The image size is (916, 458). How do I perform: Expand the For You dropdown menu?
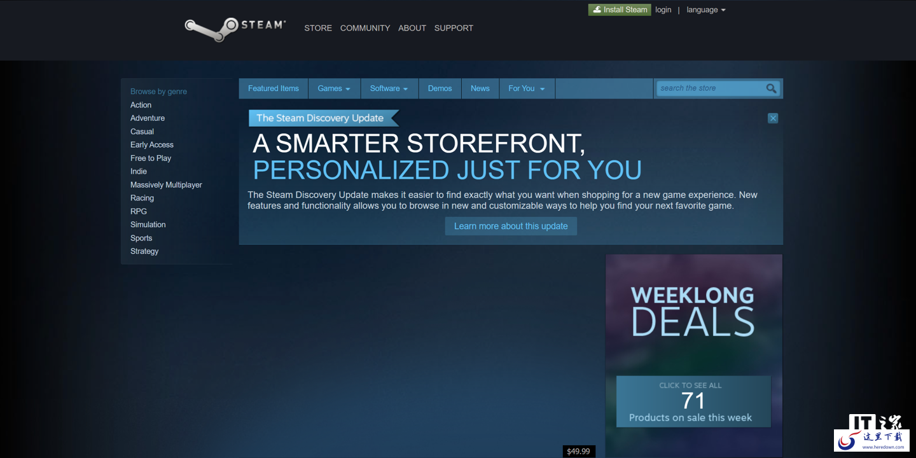[x=527, y=88]
